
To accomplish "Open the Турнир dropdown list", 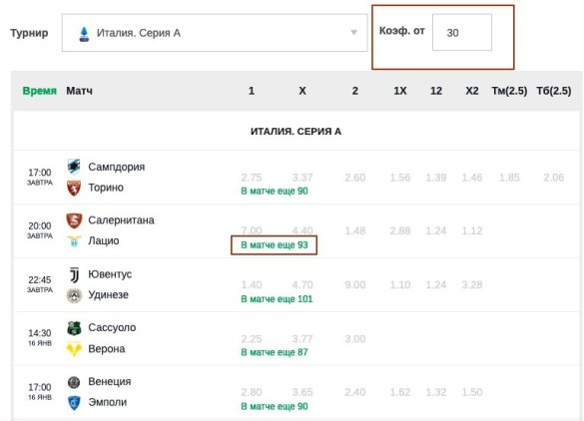I will 215,33.
